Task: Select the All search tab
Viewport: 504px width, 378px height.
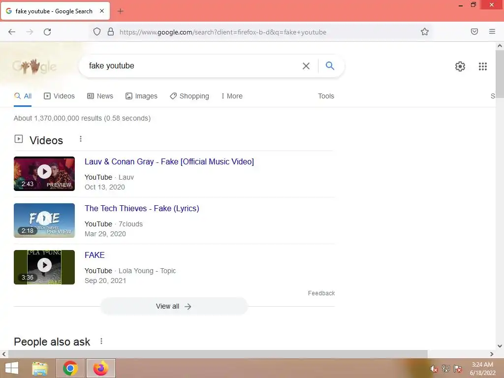Action: click(x=23, y=96)
